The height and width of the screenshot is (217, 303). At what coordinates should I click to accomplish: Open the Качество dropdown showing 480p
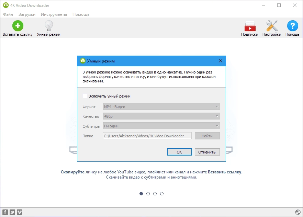[x=161, y=116]
